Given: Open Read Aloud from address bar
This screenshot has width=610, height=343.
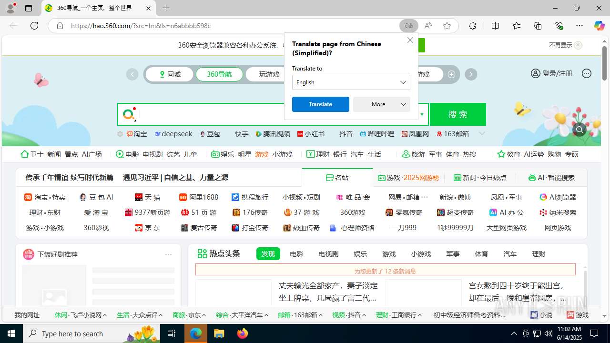Looking at the screenshot, I should click(x=428, y=26).
